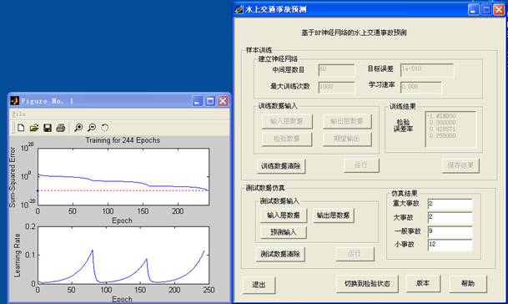This screenshot has width=508, height=304.
Task: Open the 版本 button
Action: (423, 283)
